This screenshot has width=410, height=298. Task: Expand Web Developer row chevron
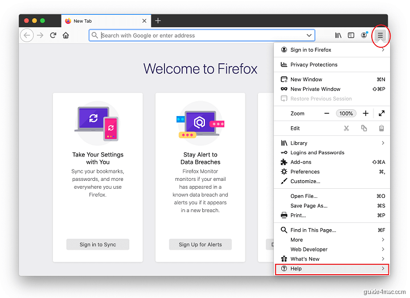point(383,249)
